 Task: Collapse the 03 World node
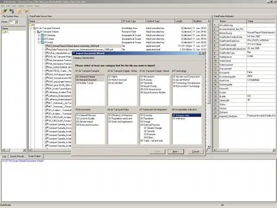[39, 42]
